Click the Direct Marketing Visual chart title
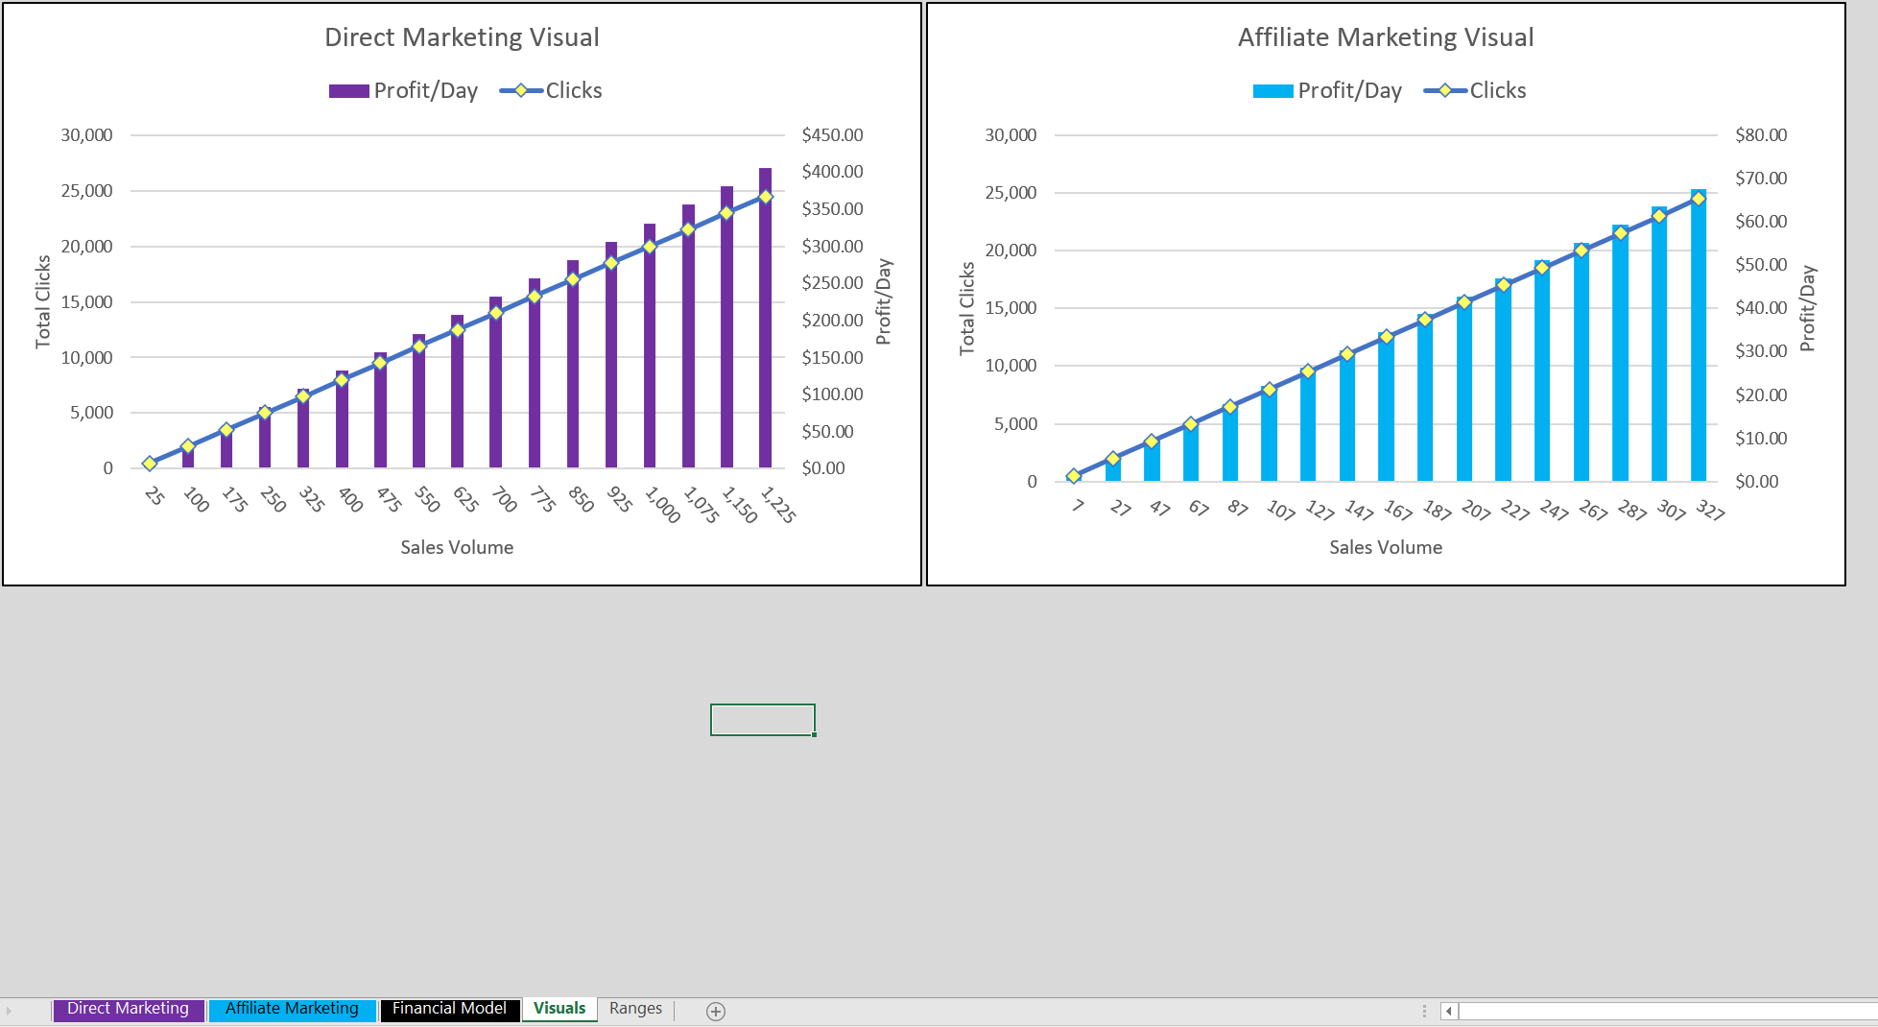 [462, 37]
